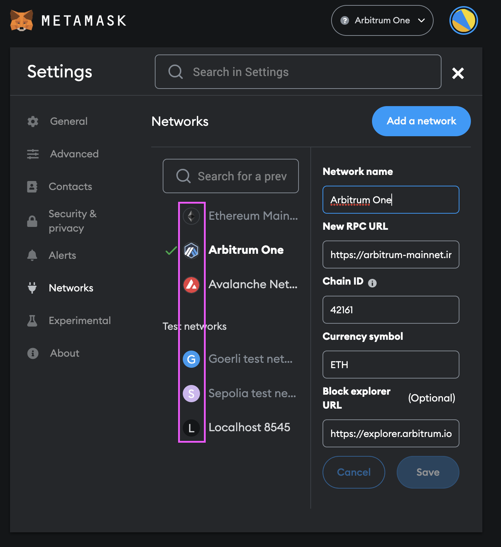This screenshot has width=501, height=547.
Task: Click the Goerli test network icon
Action: (191, 359)
